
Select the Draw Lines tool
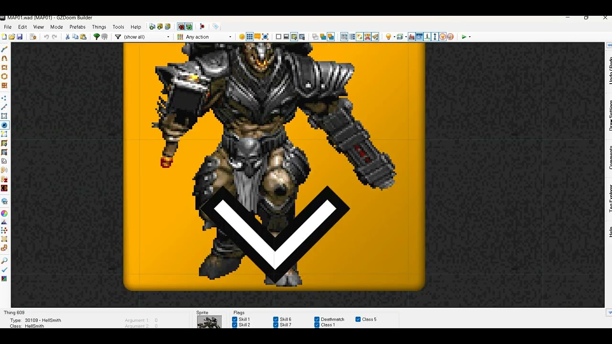coord(4,49)
